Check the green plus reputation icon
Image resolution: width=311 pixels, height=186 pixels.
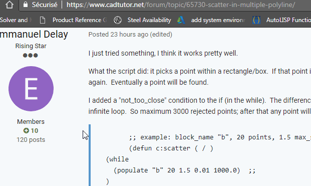(x=26, y=131)
